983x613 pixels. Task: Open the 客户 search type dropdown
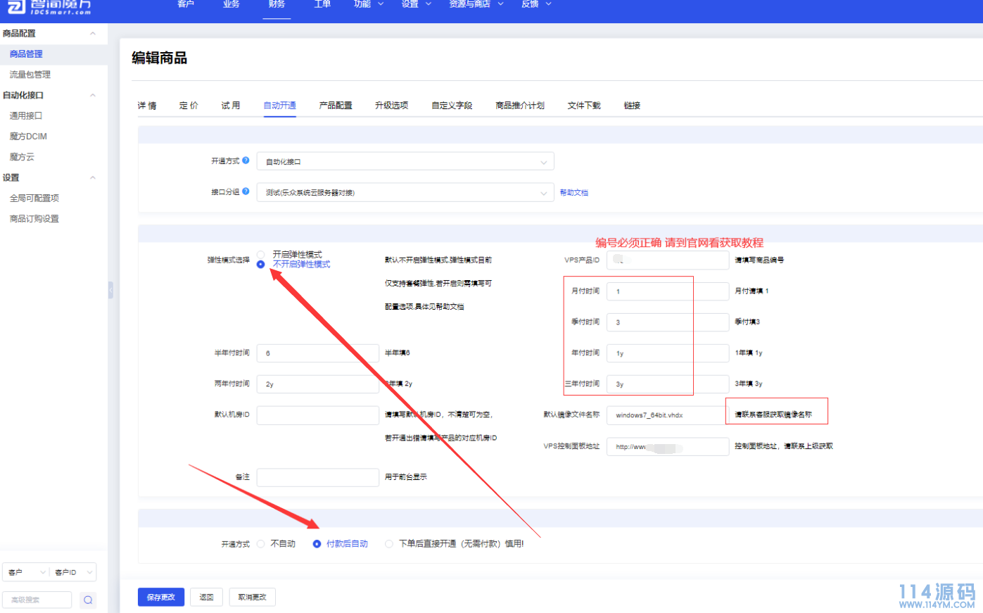[x=25, y=572]
